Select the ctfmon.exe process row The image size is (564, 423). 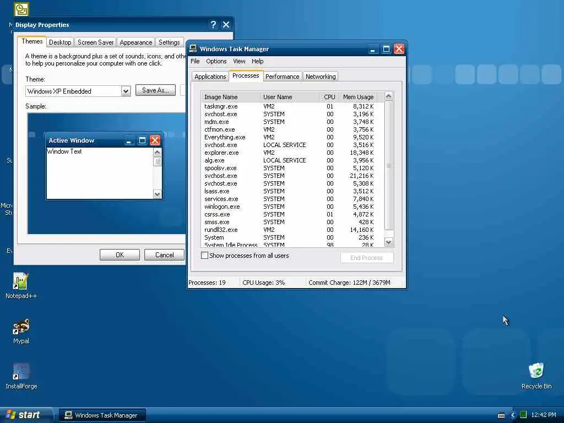[292, 129]
